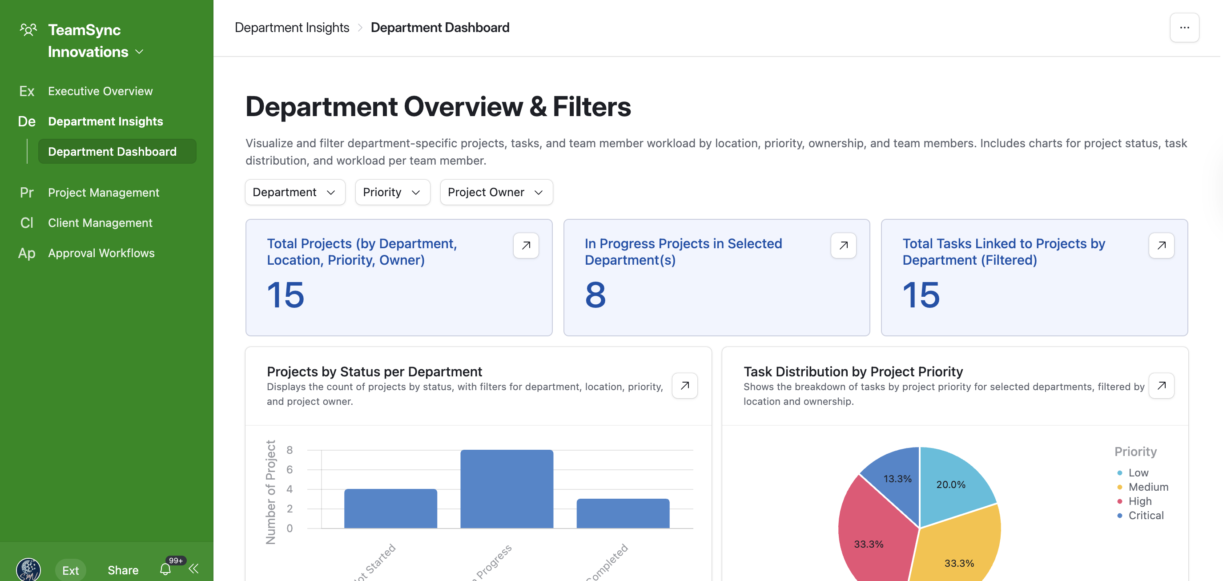Toggle the High priority legend entry
This screenshot has height=581, width=1223.
[1139, 501]
